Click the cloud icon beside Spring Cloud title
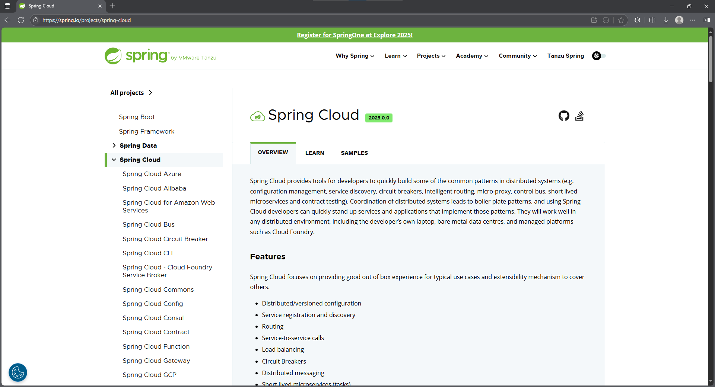The width and height of the screenshot is (715, 387). [257, 116]
